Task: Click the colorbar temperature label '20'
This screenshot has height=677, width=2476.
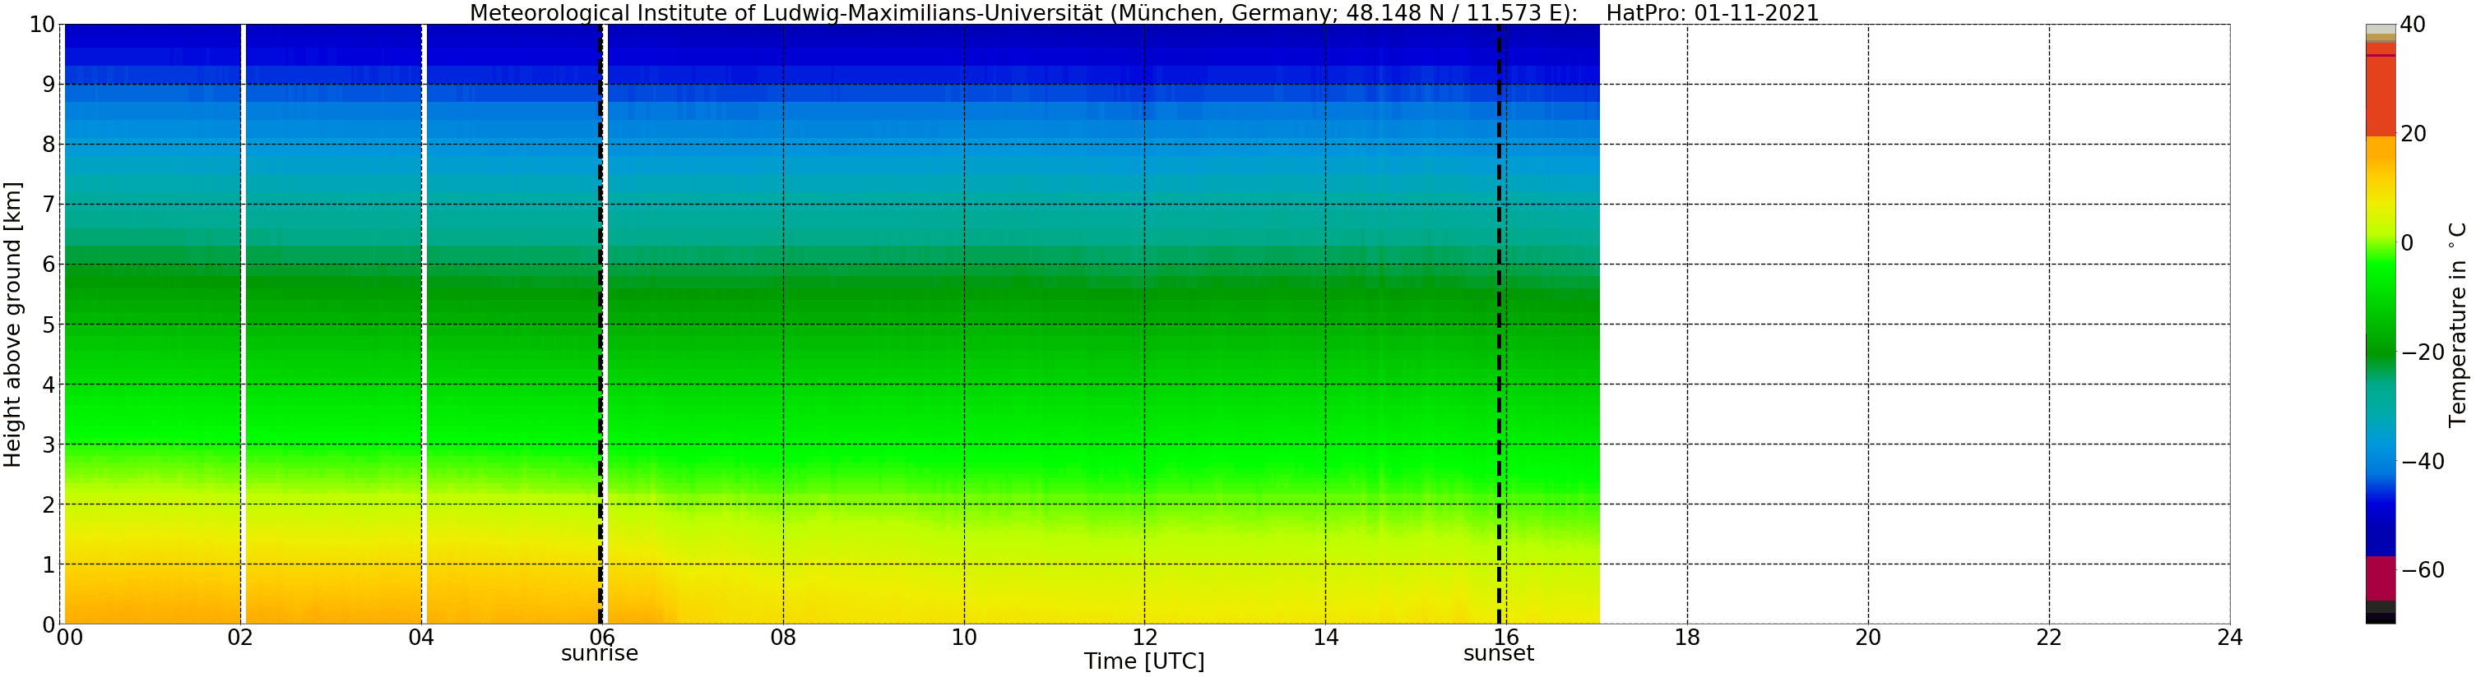Action: click(2413, 133)
